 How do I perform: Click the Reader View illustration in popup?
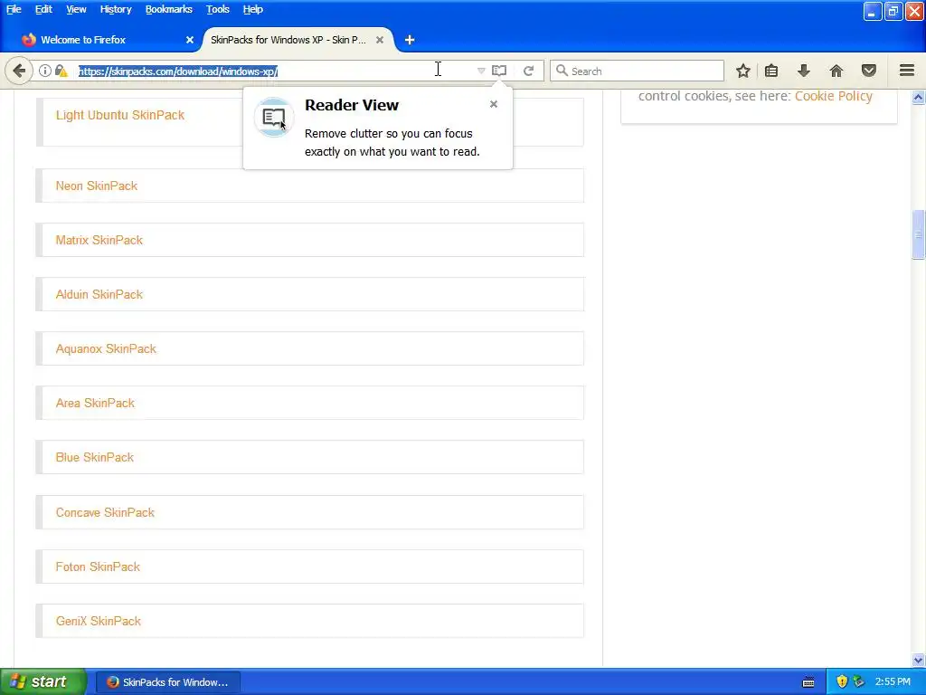pyautogui.click(x=273, y=117)
